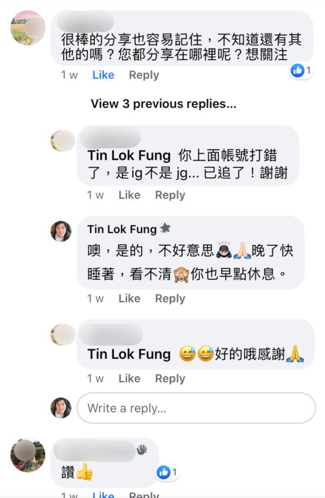Image resolution: width=325 pixels, height=498 pixels.
Task: Reply to Tin Lok Fung's apology comment
Action: (x=170, y=299)
